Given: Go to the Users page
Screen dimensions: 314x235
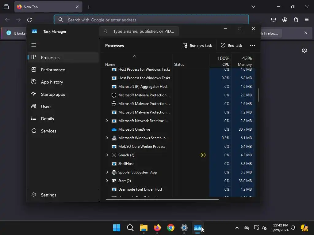Looking at the screenshot, I should tap(63, 106).
